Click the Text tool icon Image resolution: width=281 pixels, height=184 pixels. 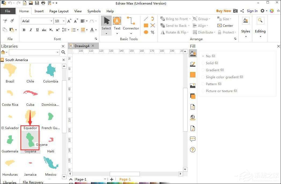tap(117, 21)
